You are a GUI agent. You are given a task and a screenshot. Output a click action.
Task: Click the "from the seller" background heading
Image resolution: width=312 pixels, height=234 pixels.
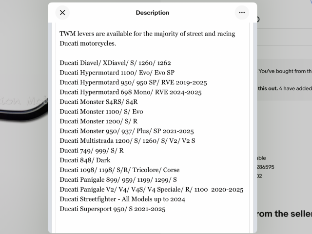pos(284,214)
